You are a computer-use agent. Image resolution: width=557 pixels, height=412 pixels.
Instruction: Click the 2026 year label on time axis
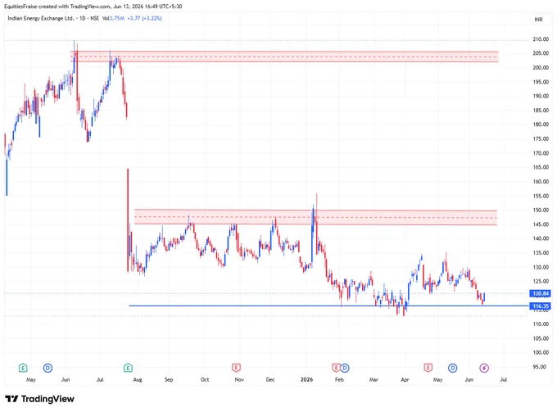tap(306, 380)
